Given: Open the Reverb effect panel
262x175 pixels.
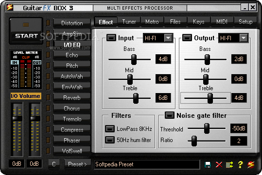Looking at the screenshot, I should pos(72,97).
